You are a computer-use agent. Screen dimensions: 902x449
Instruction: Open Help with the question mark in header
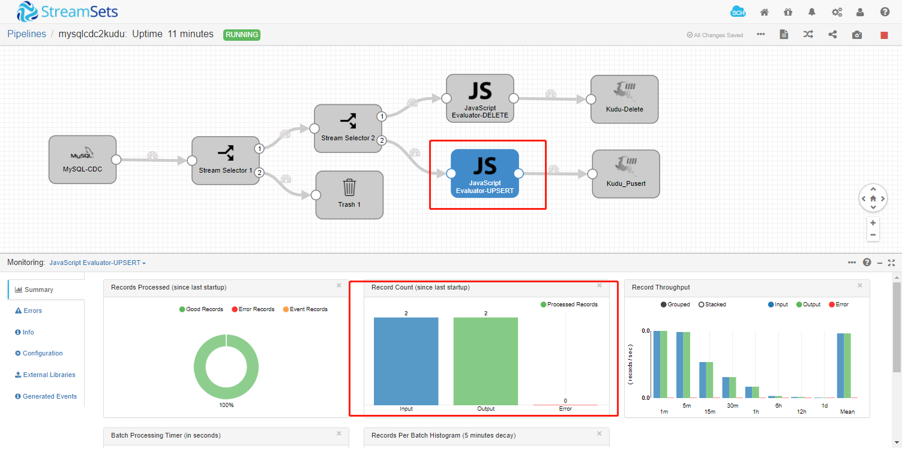(885, 12)
